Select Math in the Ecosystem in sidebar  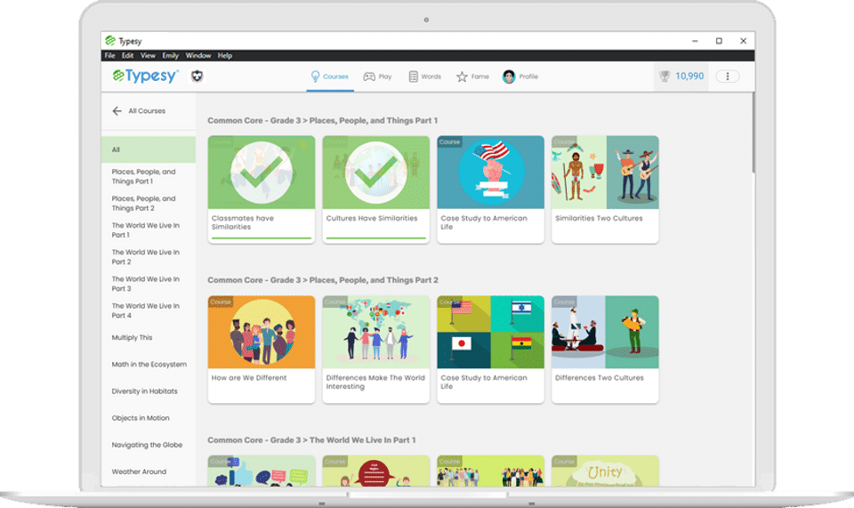[x=149, y=364]
